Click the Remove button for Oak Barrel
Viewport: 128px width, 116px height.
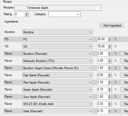coord(124,75)
